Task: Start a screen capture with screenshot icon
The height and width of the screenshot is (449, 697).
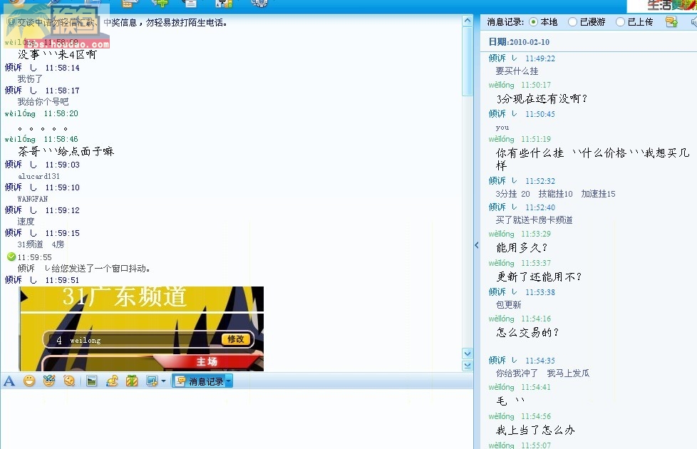Action: pyautogui.click(x=152, y=381)
